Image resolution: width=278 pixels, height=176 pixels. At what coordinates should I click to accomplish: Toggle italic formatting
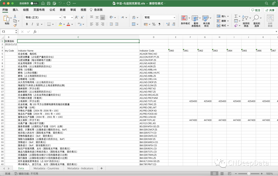coord(32,24)
